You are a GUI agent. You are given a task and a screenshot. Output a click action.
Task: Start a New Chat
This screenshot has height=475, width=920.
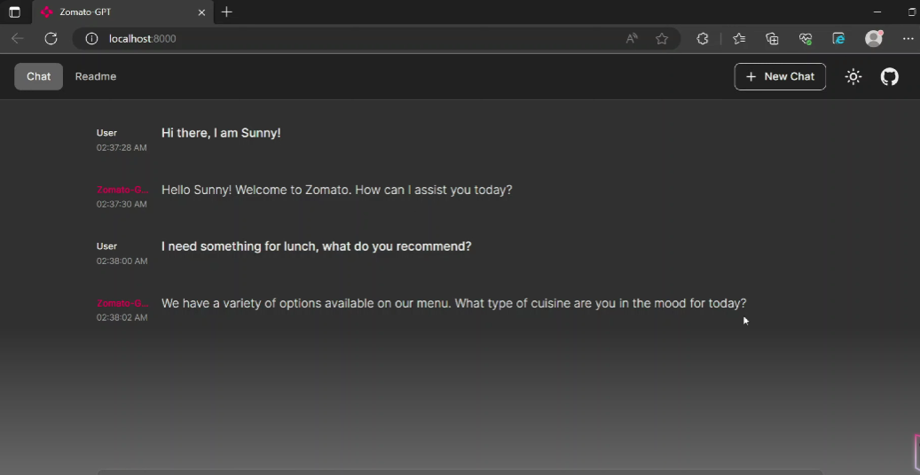780,77
